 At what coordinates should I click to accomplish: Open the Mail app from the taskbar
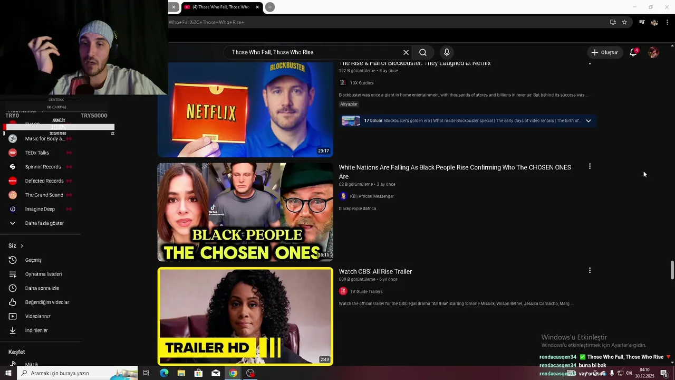(x=216, y=373)
